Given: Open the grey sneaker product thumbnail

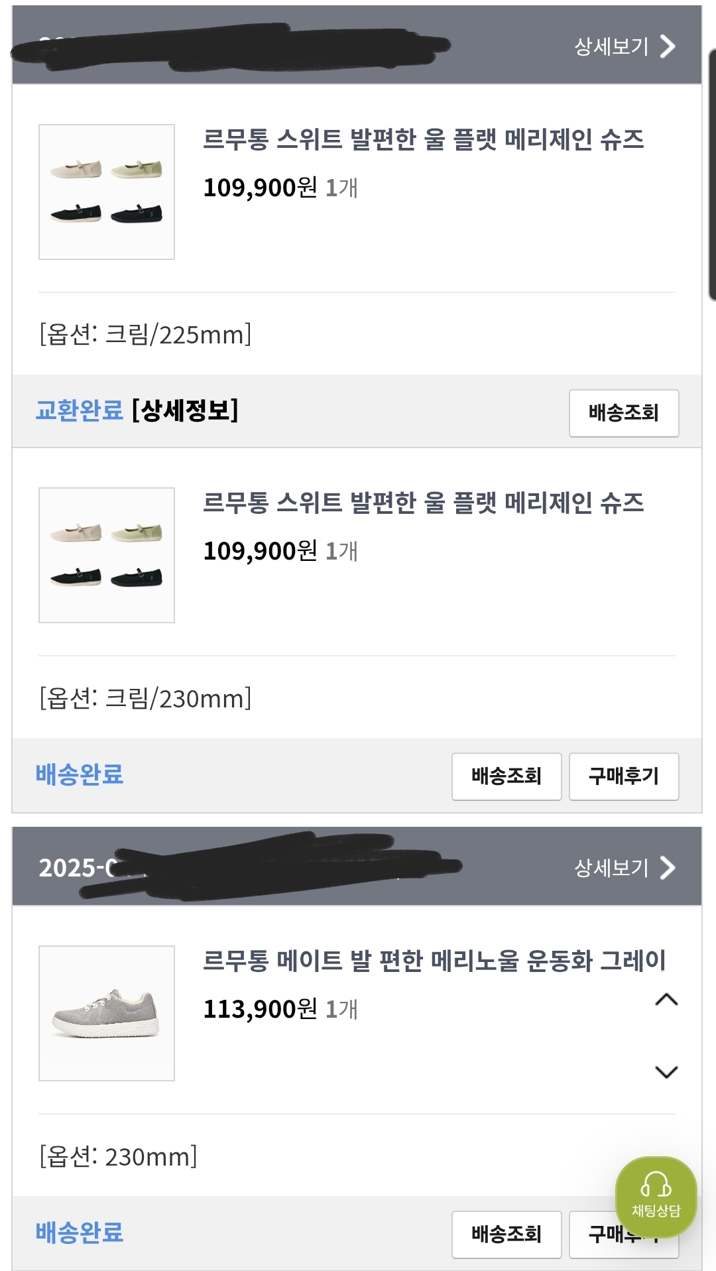Looking at the screenshot, I should pos(107,1013).
